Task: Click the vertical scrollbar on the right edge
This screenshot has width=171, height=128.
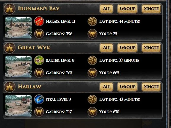Action: click(x=167, y=64)
